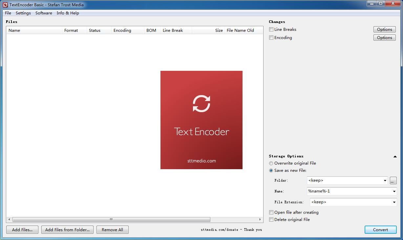Click the scrollbar right arrow
Viewport: 403px width, 240px height.
[x=260, y=219]
